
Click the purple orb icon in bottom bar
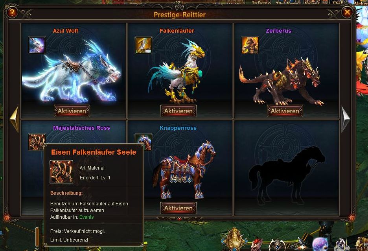[320, 244]
